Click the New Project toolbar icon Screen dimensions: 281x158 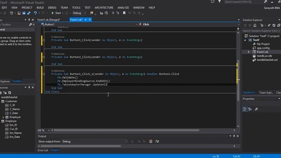click(x=12, y=13)
